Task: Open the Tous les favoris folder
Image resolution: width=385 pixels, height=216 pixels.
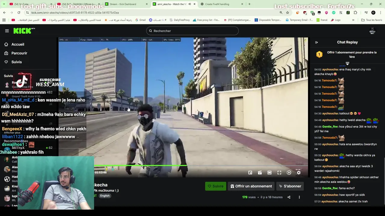Action: click(371, 20)
